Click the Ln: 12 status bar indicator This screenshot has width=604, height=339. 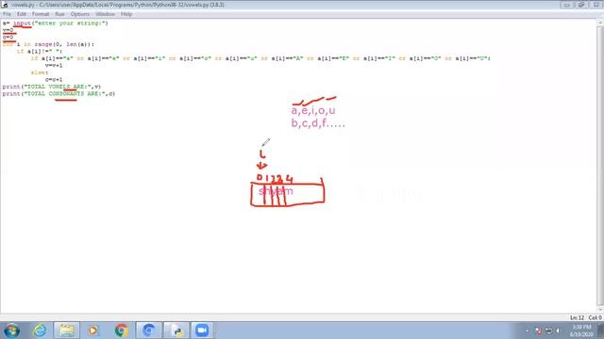click(x=577, y=318)
